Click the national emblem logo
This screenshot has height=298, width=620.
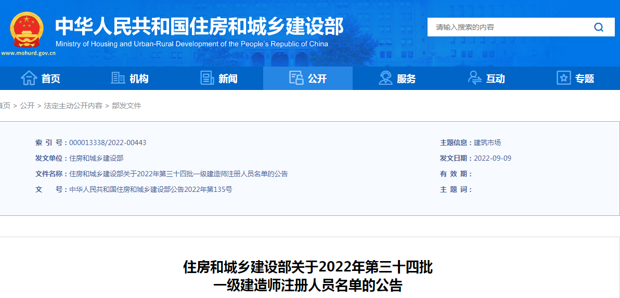click(x=27, y=31)
